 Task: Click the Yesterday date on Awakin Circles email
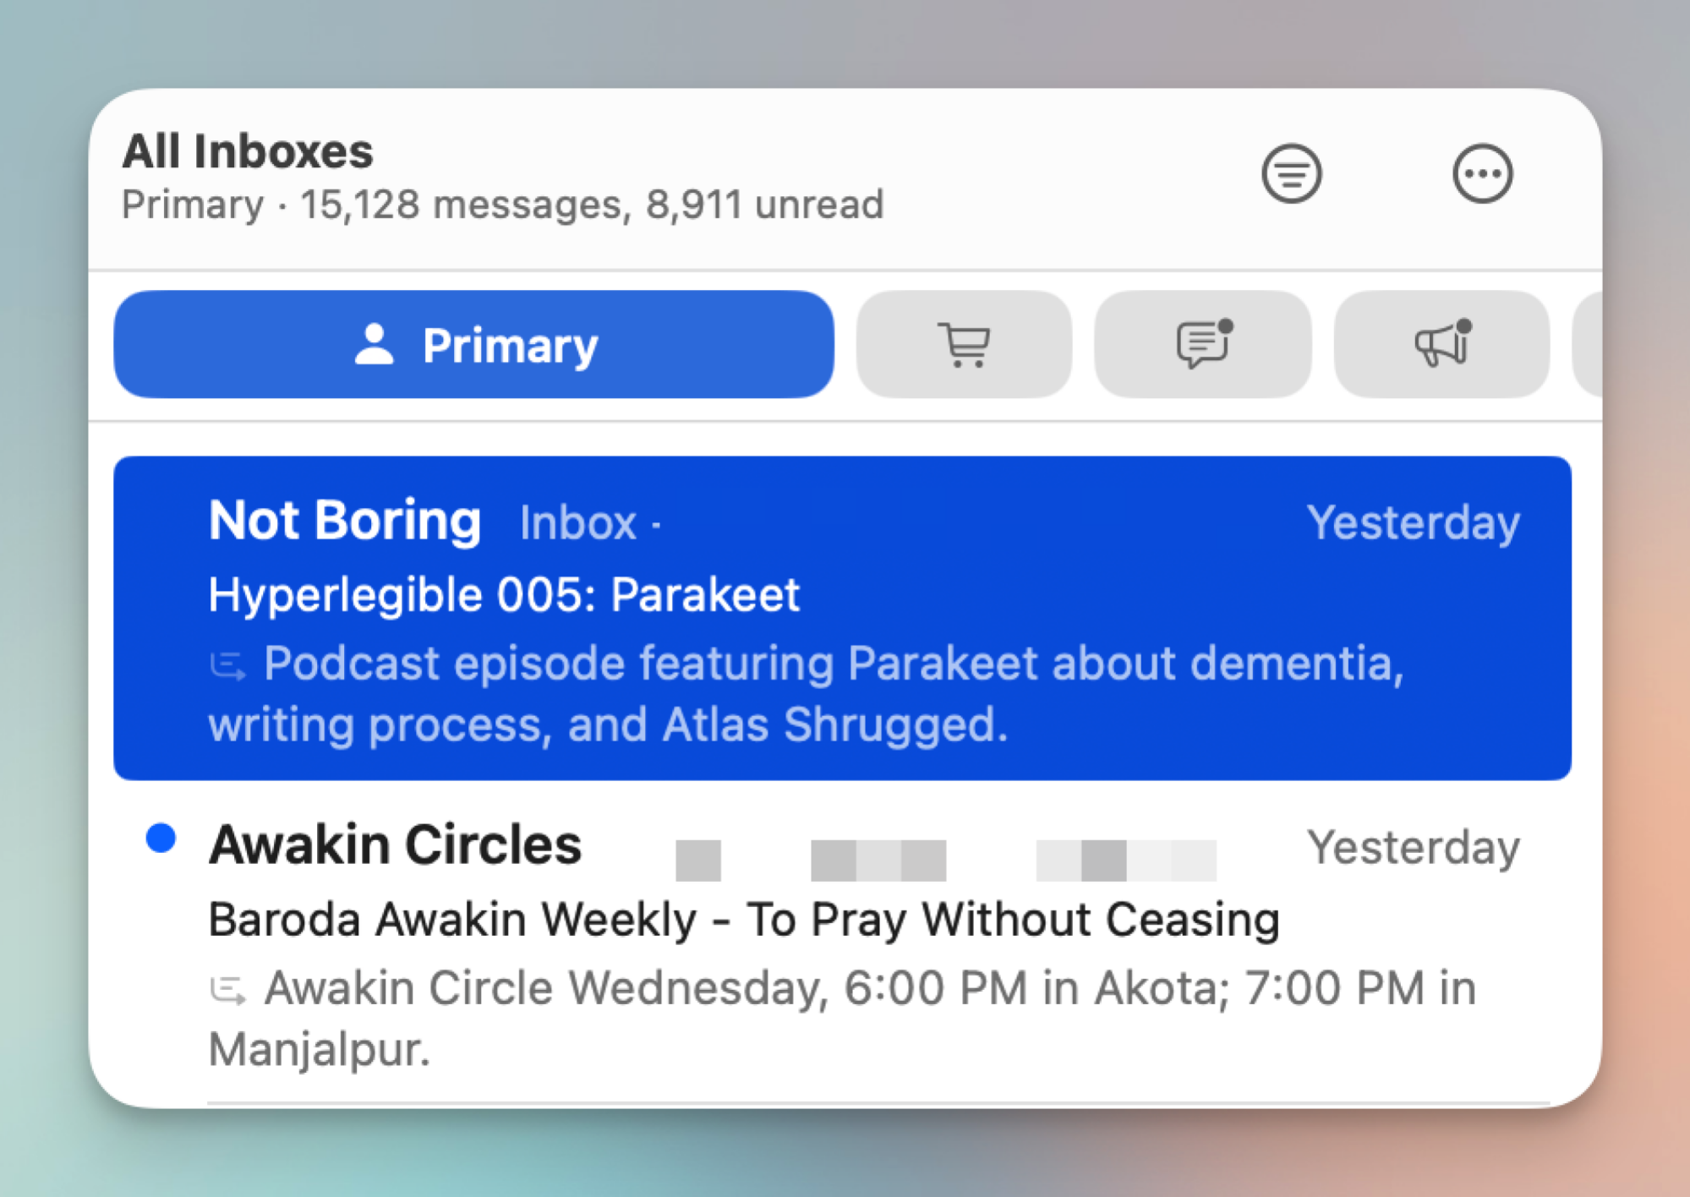1414,847
